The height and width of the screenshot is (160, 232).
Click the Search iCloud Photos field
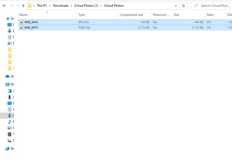pyautogui.click(x=213, y=6)
